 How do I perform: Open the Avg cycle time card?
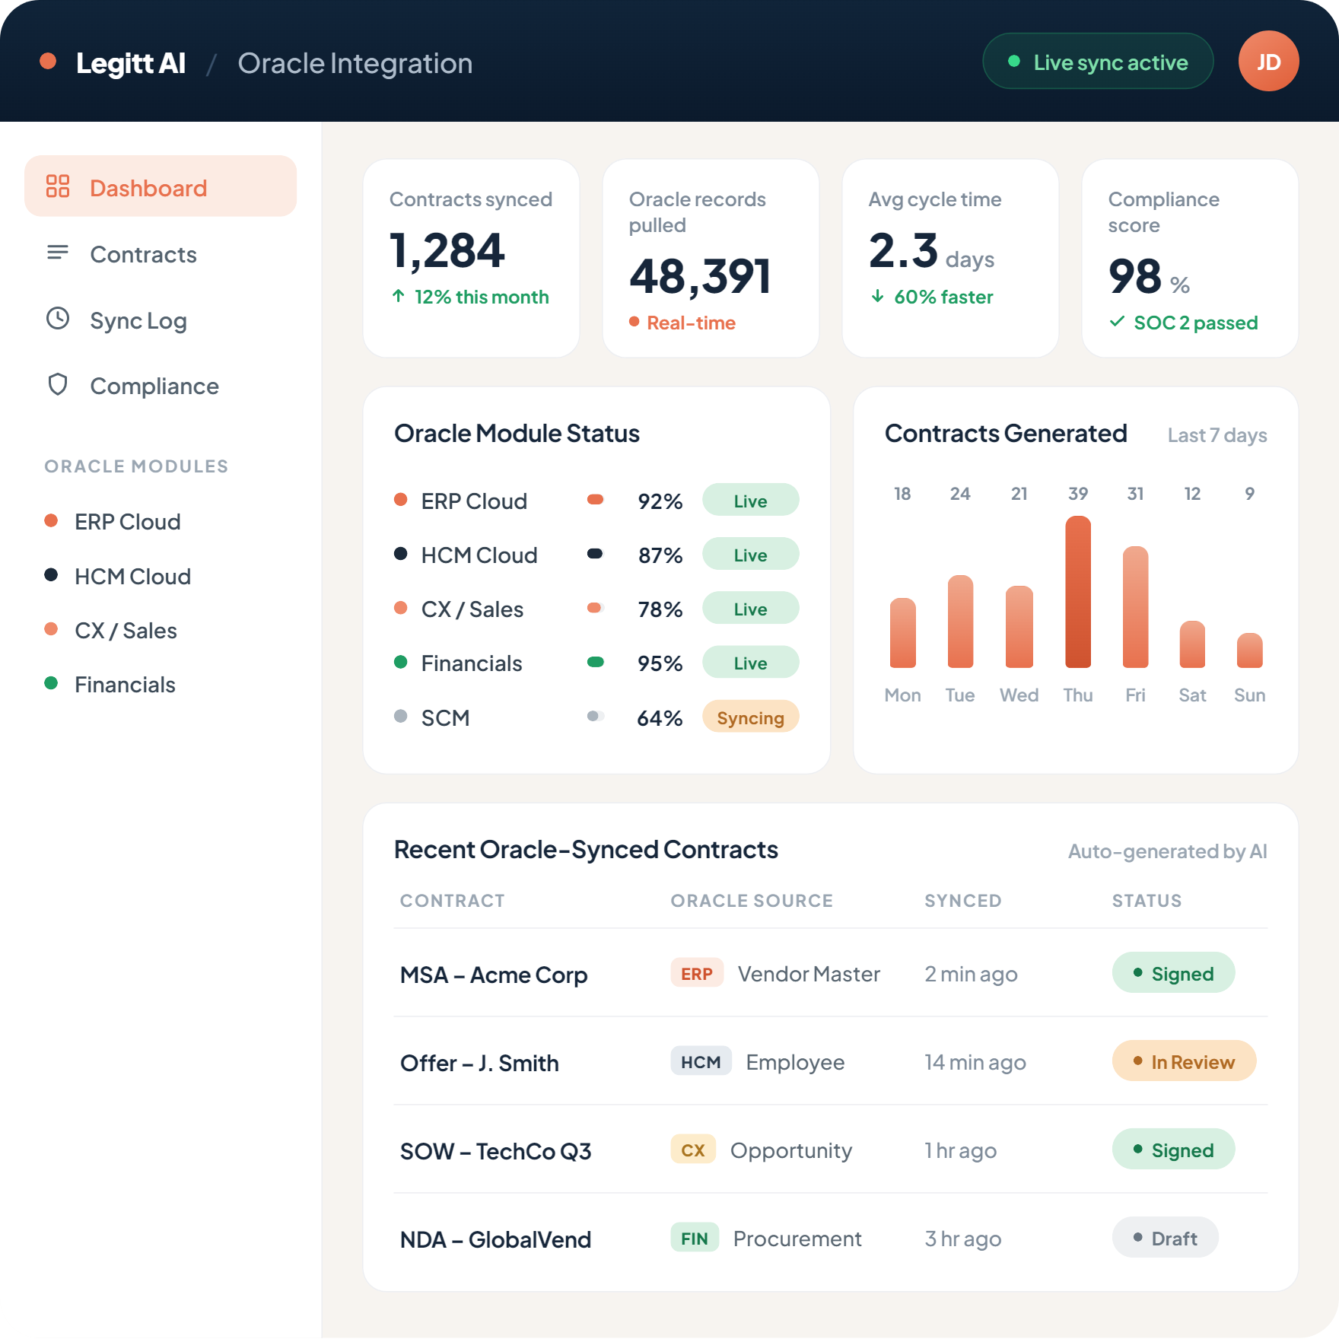click(x=950, y=258)
